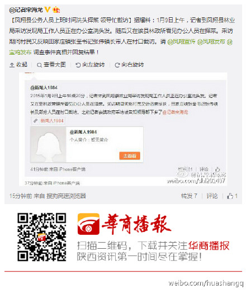Click the default avatar silhouette thumbnail
Image resolution: width=246 pixels, height=290 pixels.
click(x=48, y=144)
